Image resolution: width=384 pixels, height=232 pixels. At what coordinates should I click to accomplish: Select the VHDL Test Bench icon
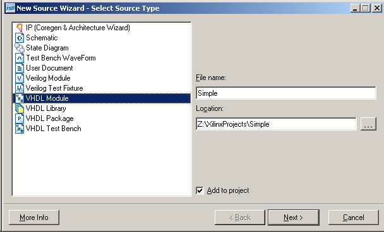tap(20, 129)
